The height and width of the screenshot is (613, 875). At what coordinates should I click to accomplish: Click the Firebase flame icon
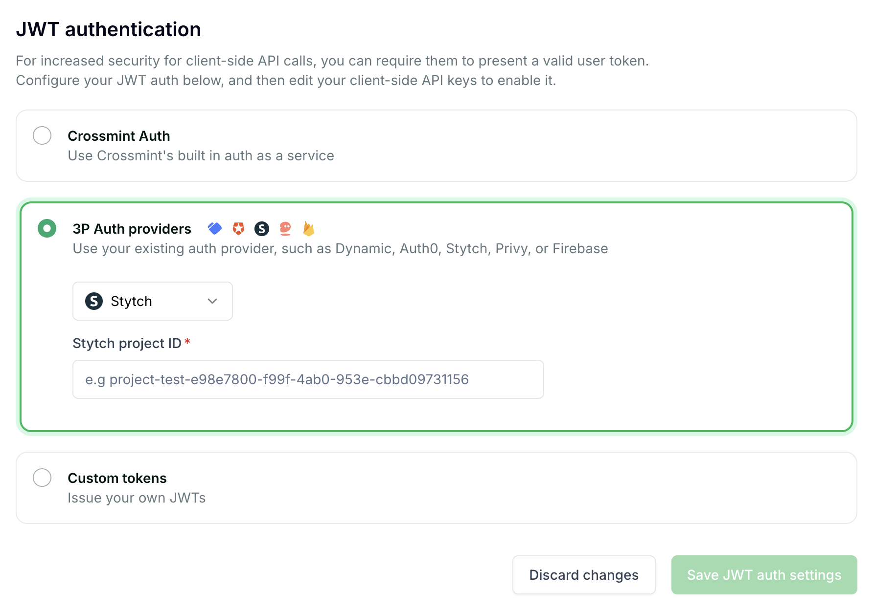coord(309,228)
